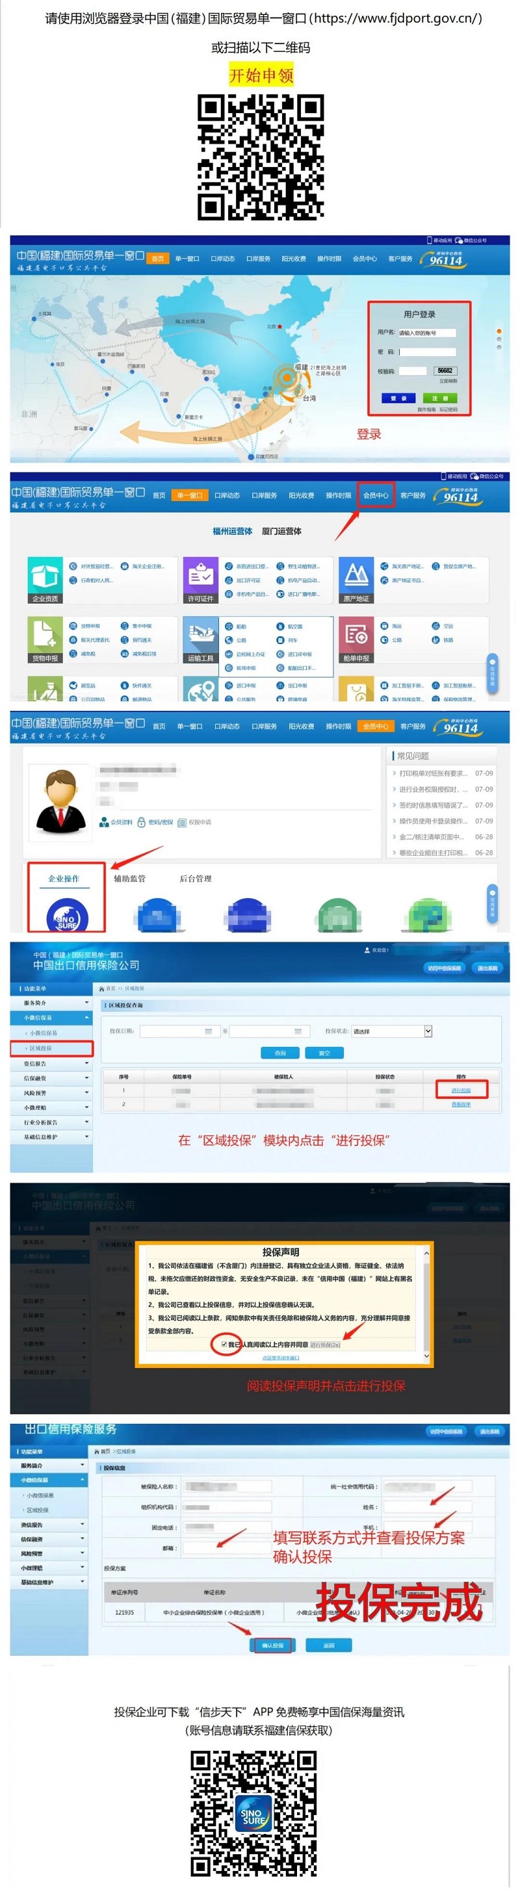The image size is (520, 1897).
Task: Open 口岸动态 menu on login page
Action: [x=222, y=259]
